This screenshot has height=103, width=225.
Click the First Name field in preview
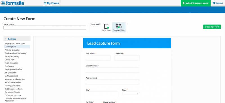98,58
